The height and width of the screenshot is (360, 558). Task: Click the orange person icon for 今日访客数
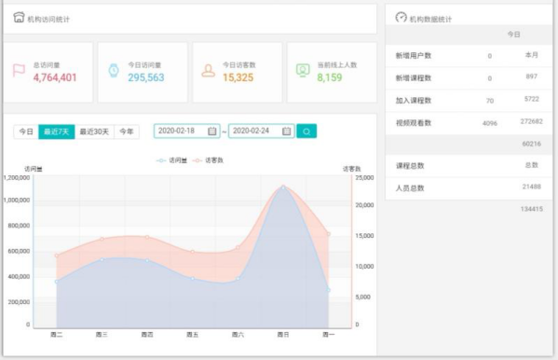[208, 71]
